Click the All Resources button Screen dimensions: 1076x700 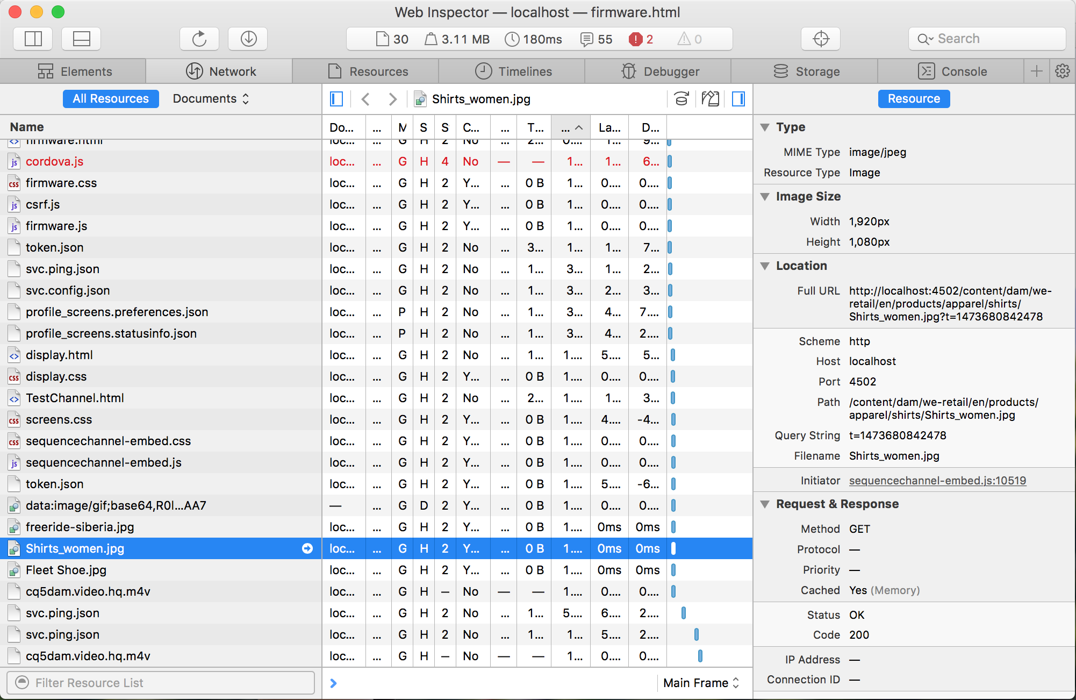(111, 99)
